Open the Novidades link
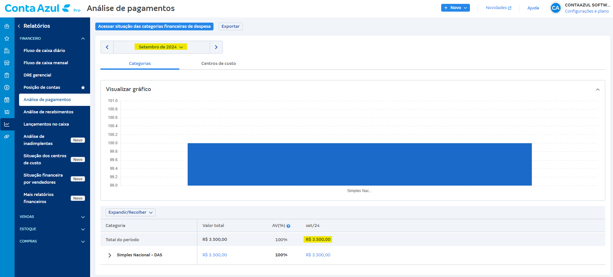Image resolution: width=613 pixels, height=277 pixels. (x=498, y=8)
